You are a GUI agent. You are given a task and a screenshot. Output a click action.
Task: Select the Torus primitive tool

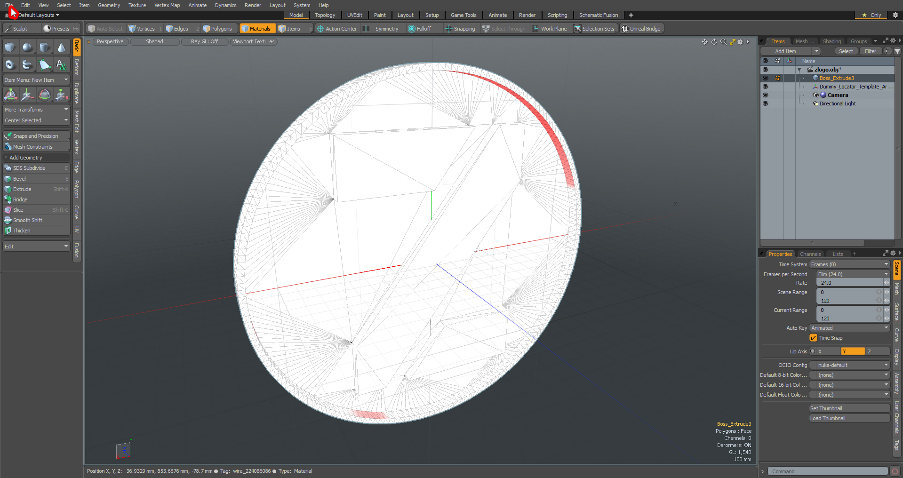[x=10, y=65]
